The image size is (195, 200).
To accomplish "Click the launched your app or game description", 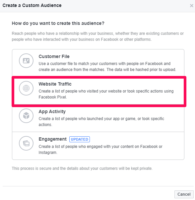I will tap(101, 122).
